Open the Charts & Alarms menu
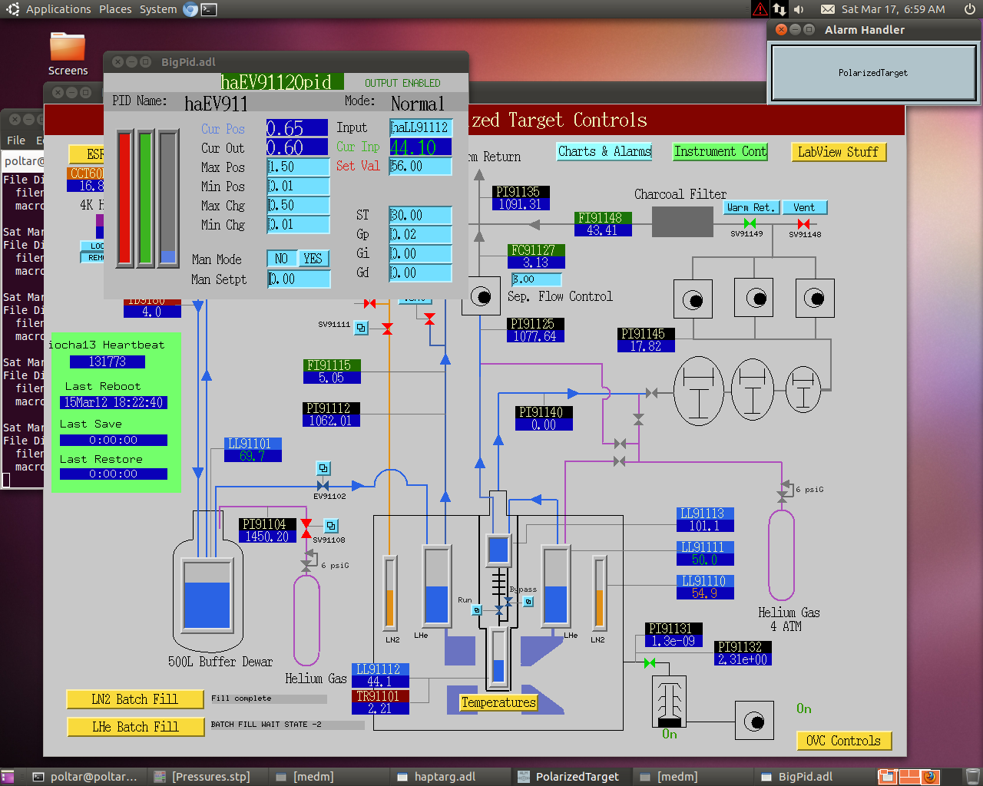 tap(604, 151)
